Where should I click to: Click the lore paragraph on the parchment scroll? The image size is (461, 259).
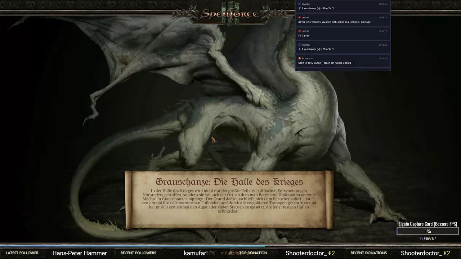(x=229, y=201)
